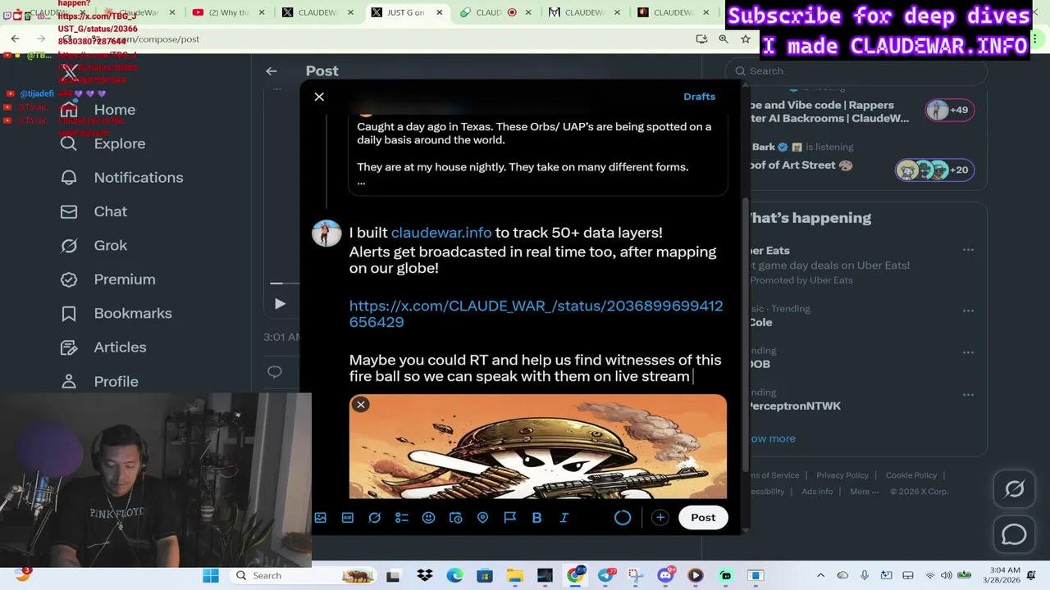
Task: Open Drafts in the composer
Action: (x=700, y=97)
